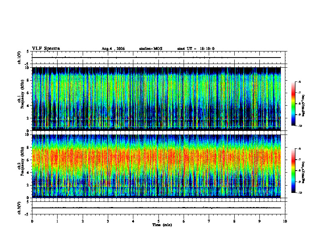Click the "-10" value on ch.2 colorbar
This screenshot has width=321, height=248.
point(300,193)
